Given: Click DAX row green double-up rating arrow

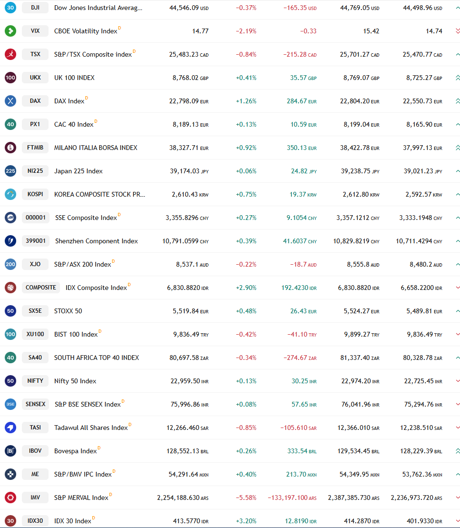Looking at the screenshot, I should [x=458, y=101].
